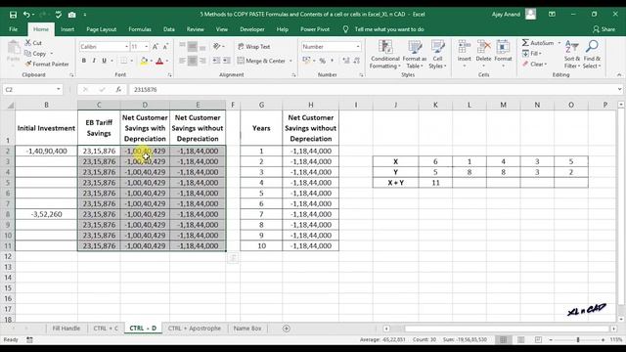The height and width of the screenshot is (352, 626).
Task: Open the camera tool in quick access toolbar
Action: (71, 15)
